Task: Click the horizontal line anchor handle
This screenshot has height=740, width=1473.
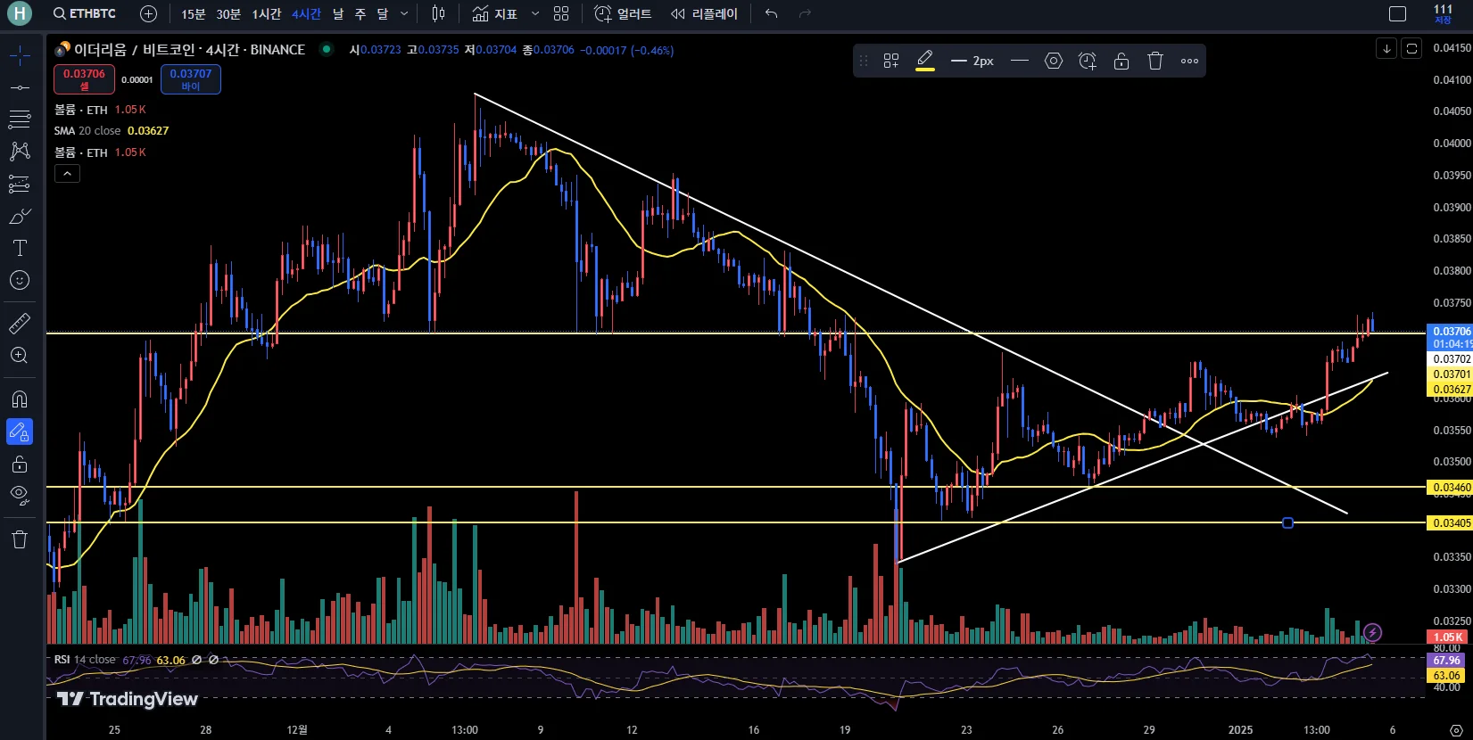Action: [1287, 523]
